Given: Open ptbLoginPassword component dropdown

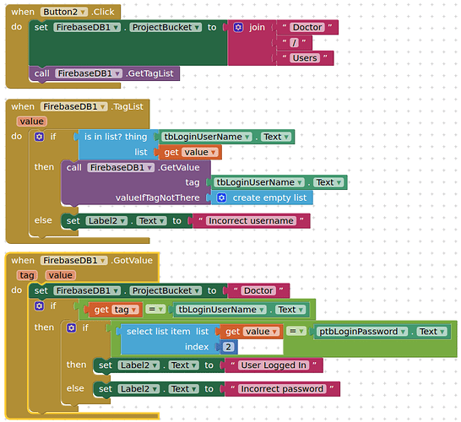Looking at the screenshot, I should pos(403,332).
